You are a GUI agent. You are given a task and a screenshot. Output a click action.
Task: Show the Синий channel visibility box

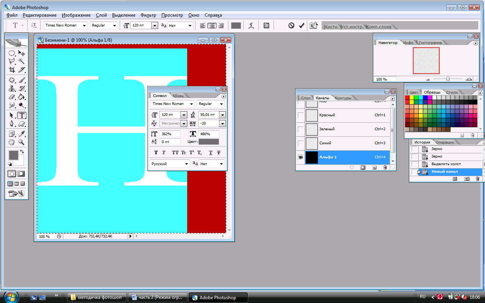click(x=300, y=143)
